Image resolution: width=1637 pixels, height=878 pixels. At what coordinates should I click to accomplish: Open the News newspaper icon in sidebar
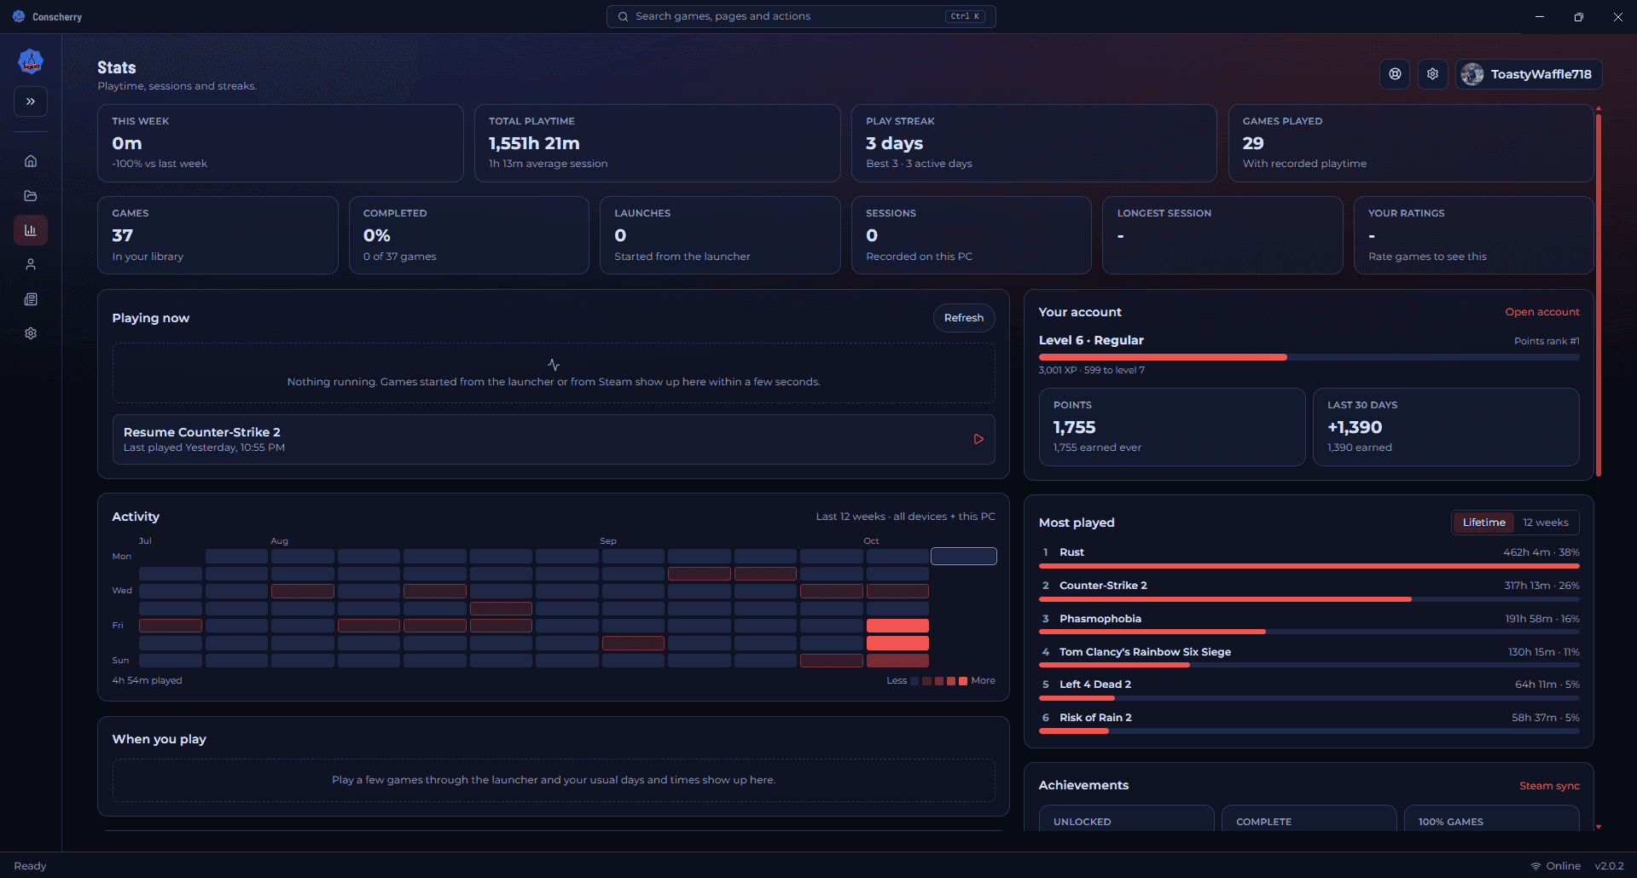tap(31, 299)
